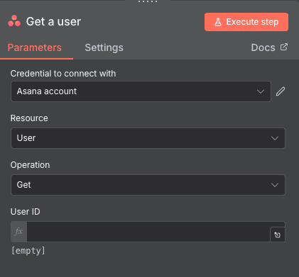Click the 'Operation' field label
The height and width of the screenshot is (277, 299).
coord(30,165)
